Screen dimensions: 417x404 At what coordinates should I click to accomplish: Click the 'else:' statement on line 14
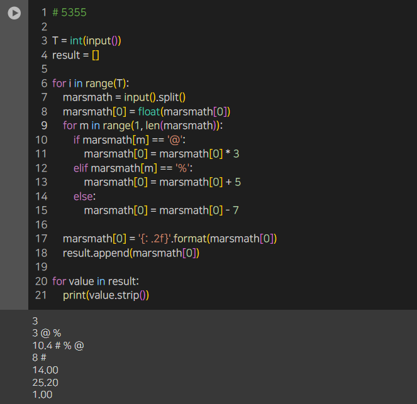[84, 197]
